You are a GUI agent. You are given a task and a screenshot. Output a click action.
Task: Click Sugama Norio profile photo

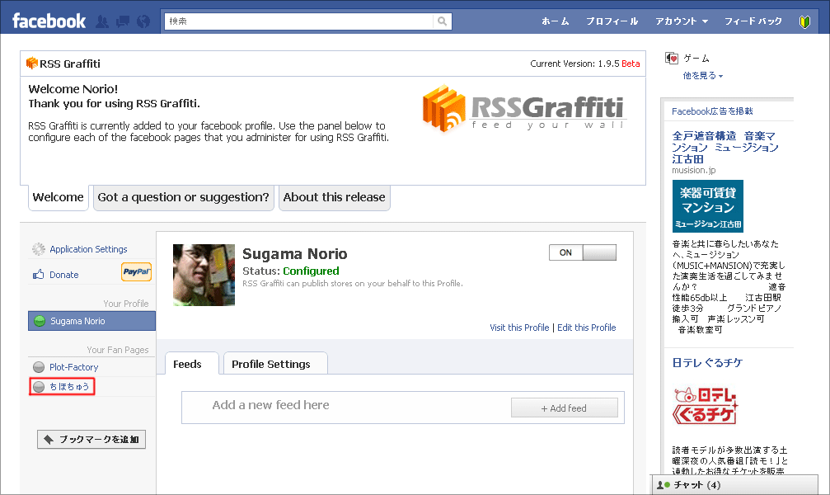204,275
